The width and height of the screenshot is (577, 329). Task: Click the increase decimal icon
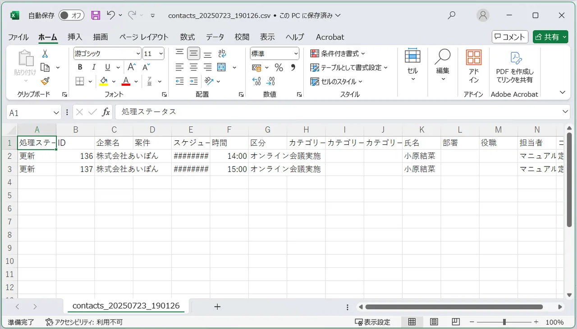257,81
